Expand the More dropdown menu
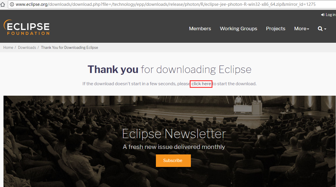 click(302, 29)
